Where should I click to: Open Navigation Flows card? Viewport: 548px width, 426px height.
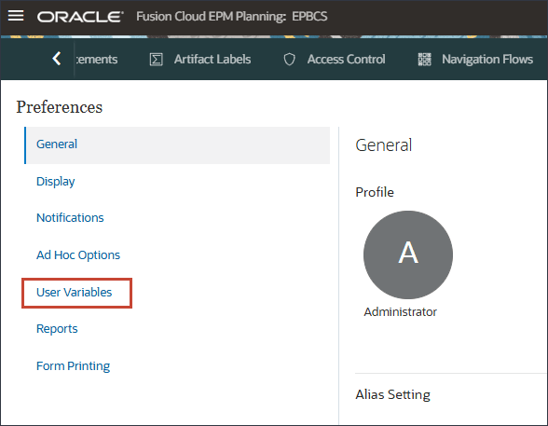click(475, 60)
